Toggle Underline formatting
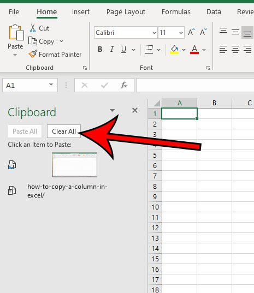254x293 pixels. tap(123, 50)
